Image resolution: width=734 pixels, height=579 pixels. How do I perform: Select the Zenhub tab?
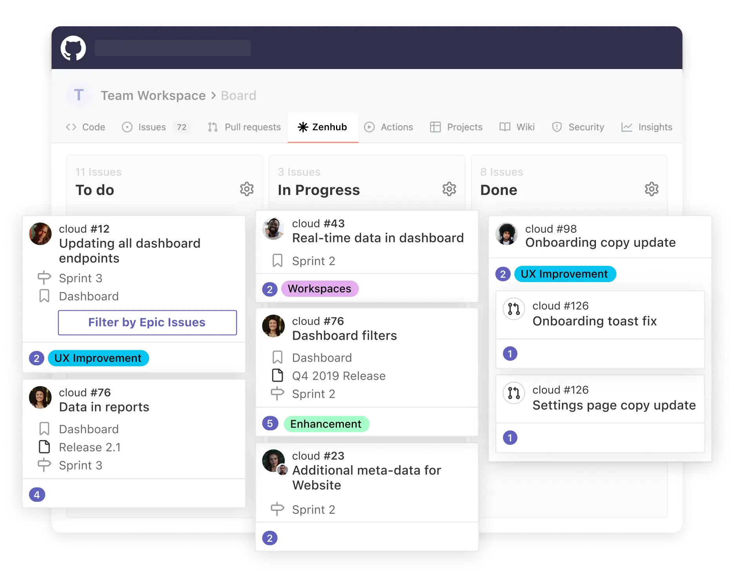click(x=323, y=127)
